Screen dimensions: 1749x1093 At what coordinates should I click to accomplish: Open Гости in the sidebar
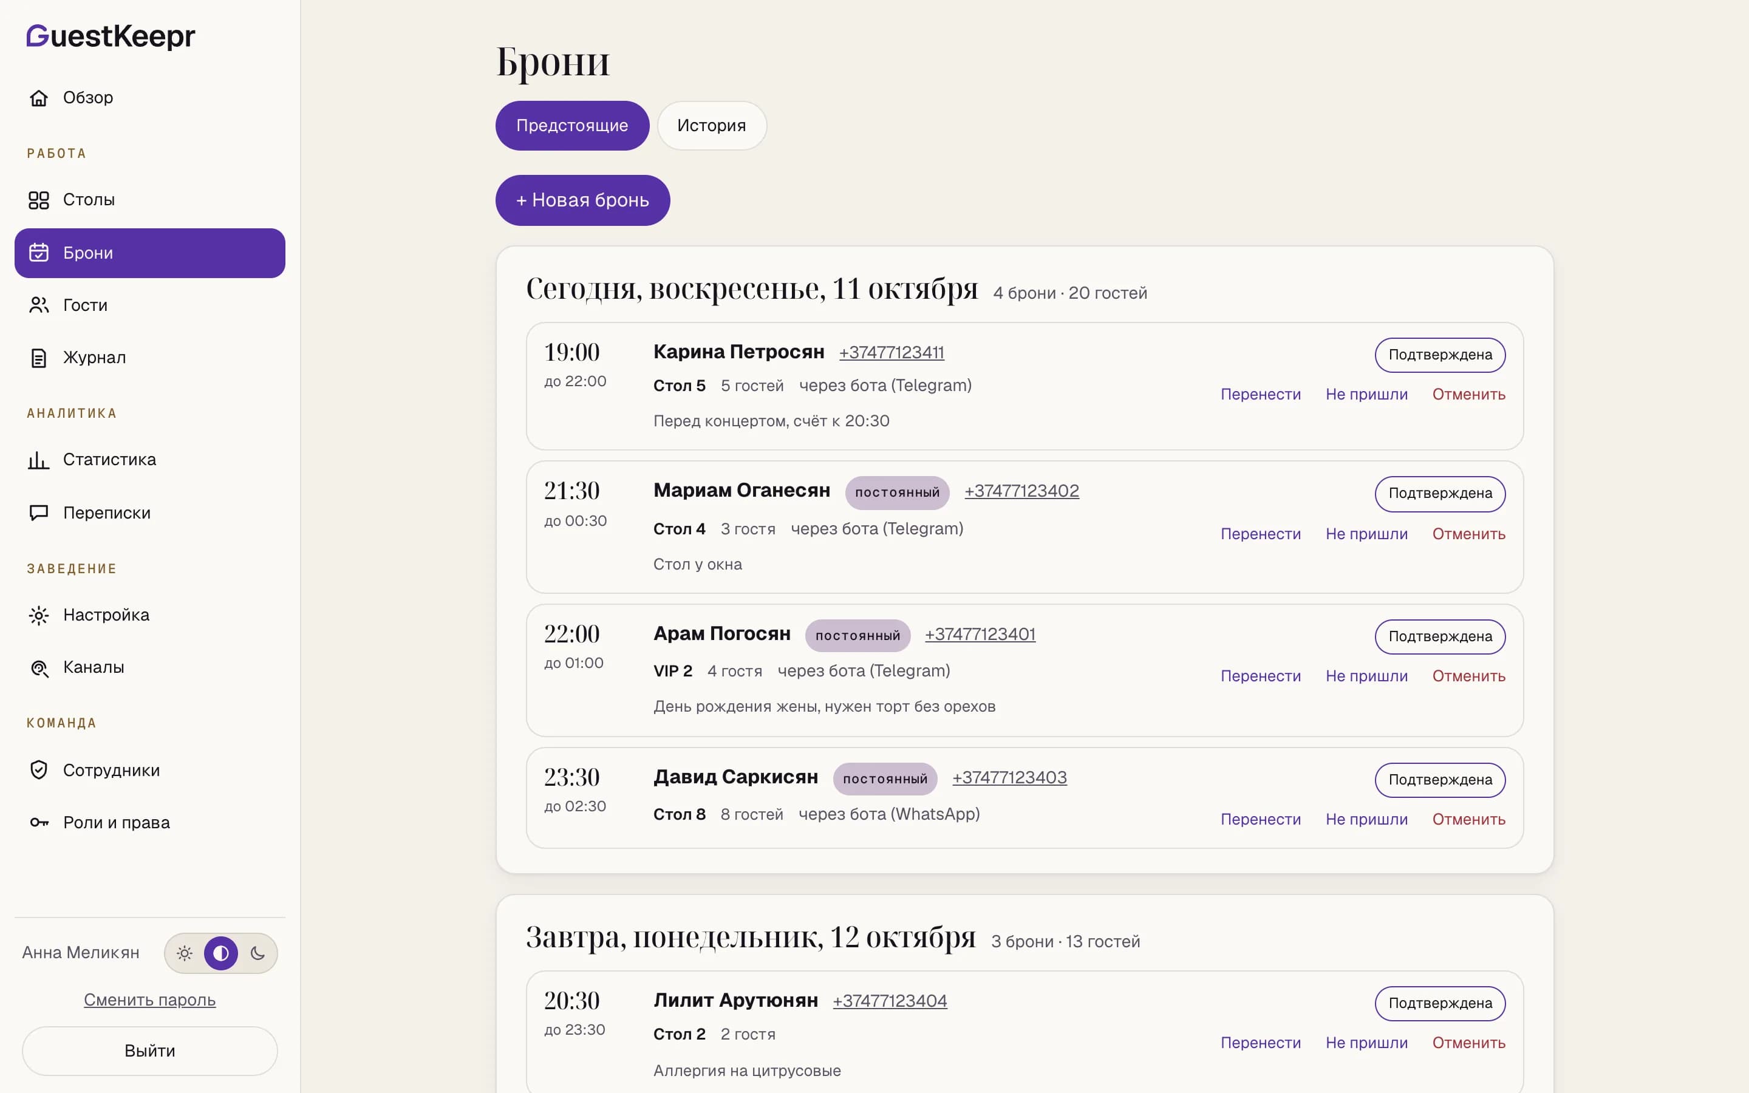tap(149, 305)
